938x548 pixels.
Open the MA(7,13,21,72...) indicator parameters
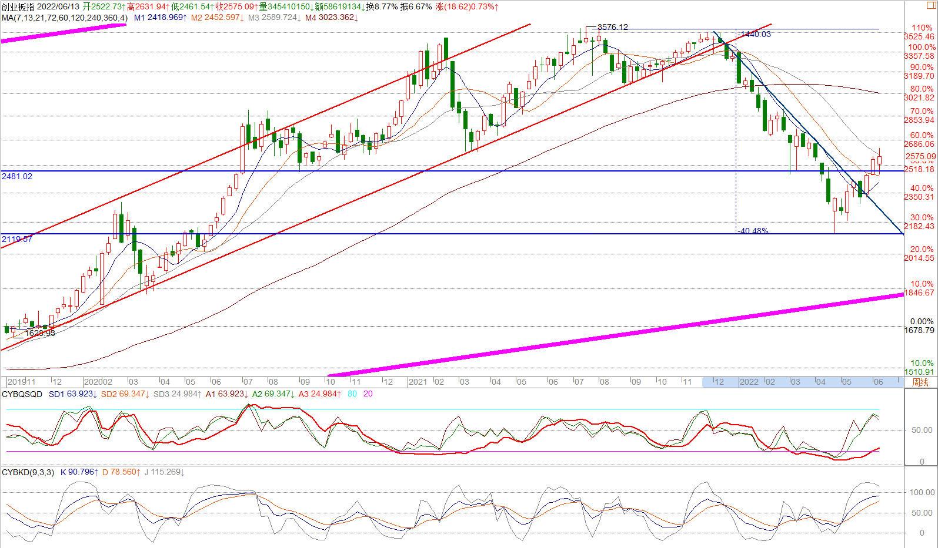64,18
